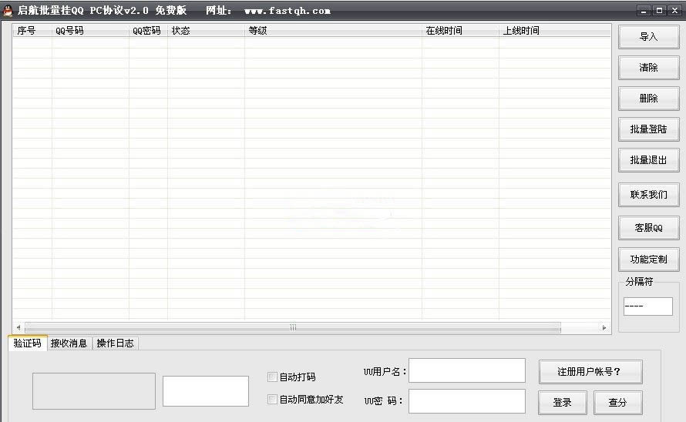Screen dimensions: 686x422
Task: Start batch login with 批量登陆
Action: (x=648, y=129)
